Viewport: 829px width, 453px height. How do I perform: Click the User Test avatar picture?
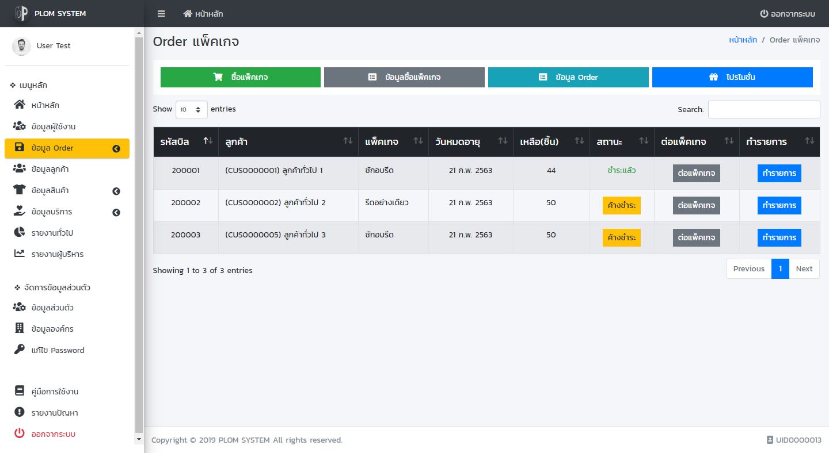pyautogui.click(x=21, y=46)
